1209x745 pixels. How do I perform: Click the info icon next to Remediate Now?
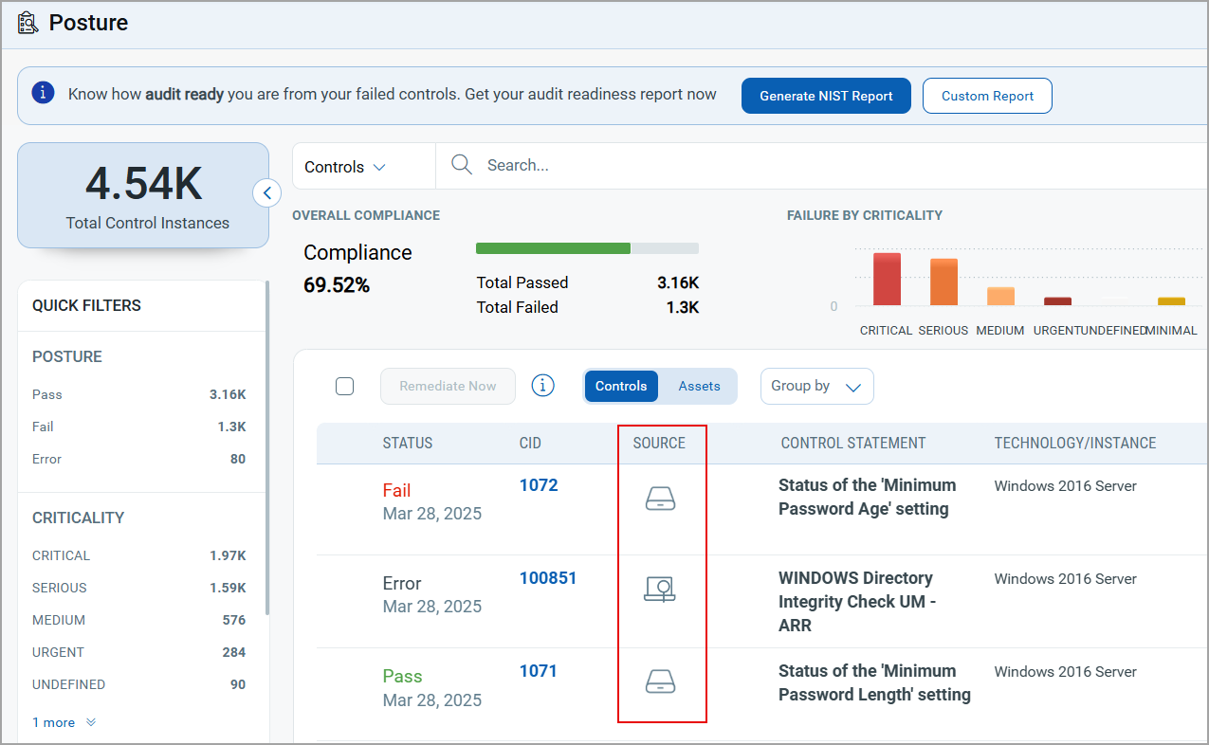tap(541, 386)
